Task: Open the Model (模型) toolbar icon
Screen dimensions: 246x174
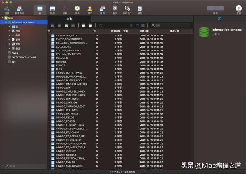Action: click(140, 8)
